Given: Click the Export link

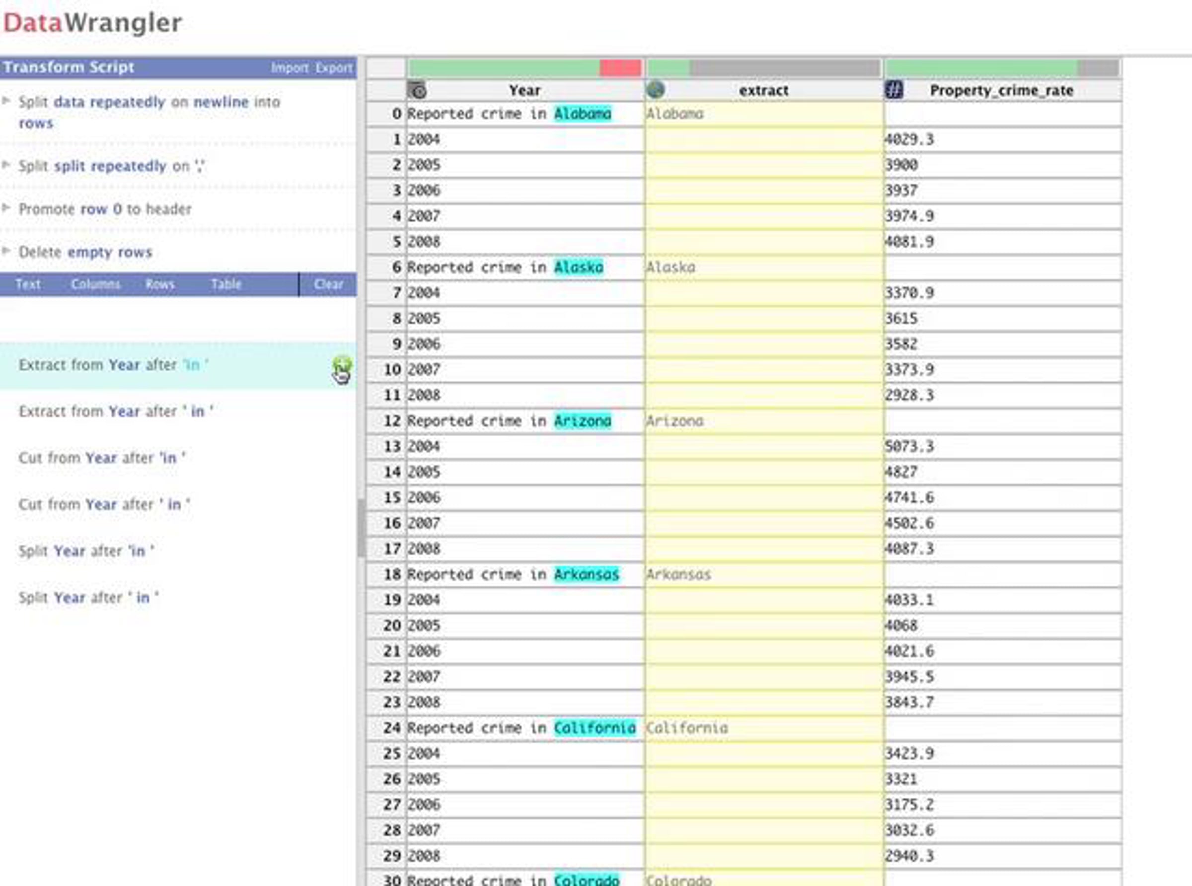Looking at the screenshot, I should click(x=334, y=68).
